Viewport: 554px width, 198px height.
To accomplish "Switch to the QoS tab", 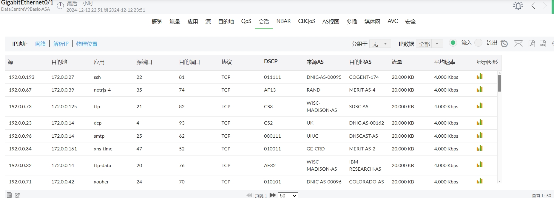I will click(x=246, y=21).
